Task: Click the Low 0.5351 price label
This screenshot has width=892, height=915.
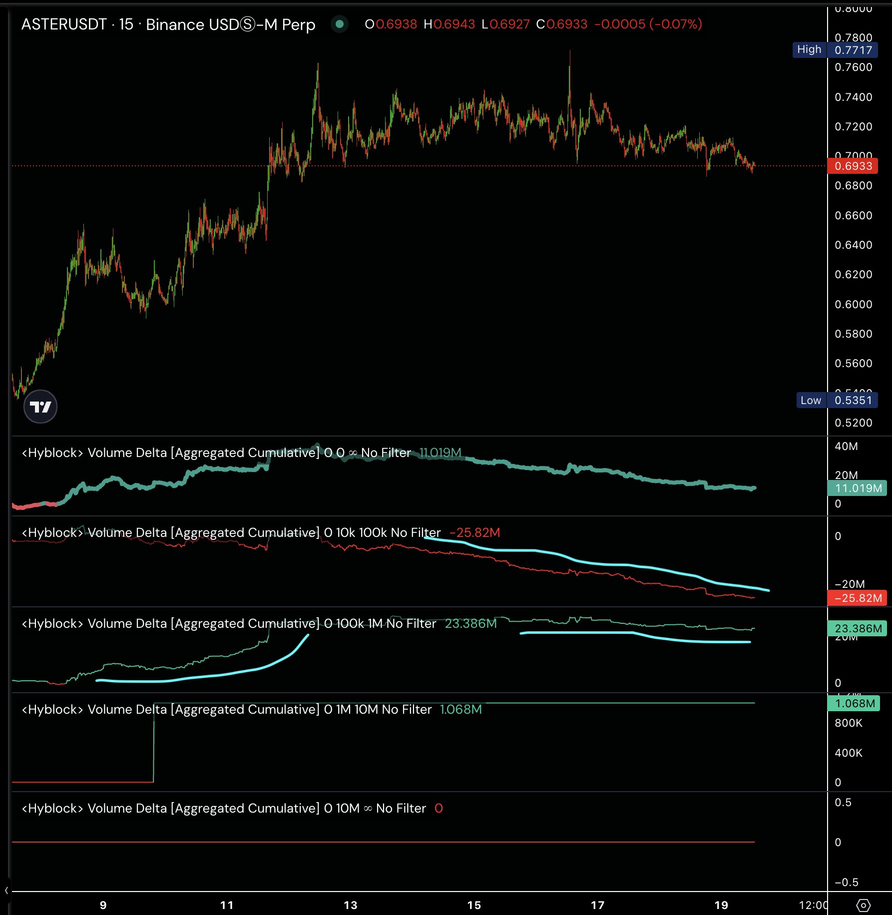Action: coord(837,400)
